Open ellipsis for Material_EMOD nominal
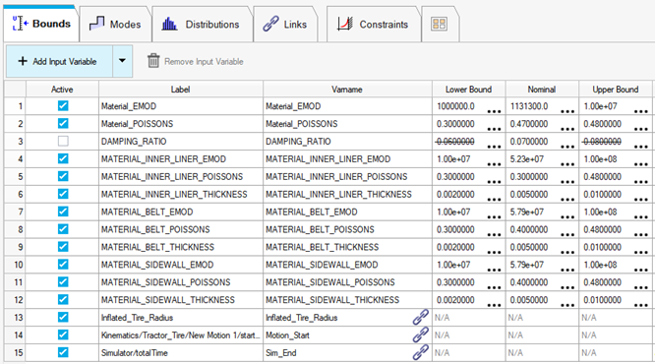This screenshot has height=364, width=655. 567,111
